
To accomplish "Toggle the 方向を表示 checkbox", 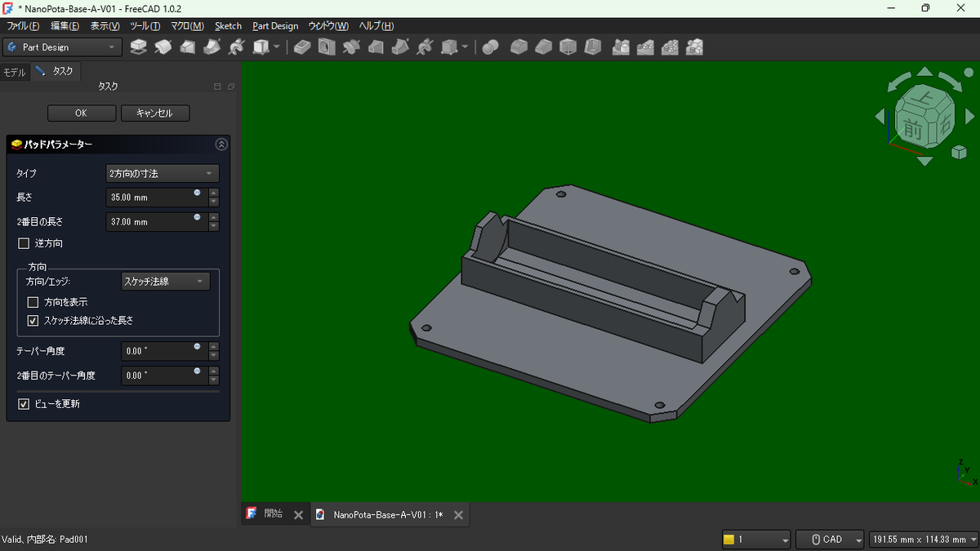I will coord(33,302).
